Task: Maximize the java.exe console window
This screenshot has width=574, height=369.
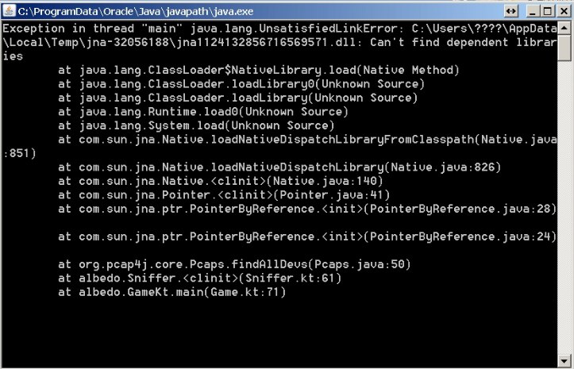Action: (547, 11)
